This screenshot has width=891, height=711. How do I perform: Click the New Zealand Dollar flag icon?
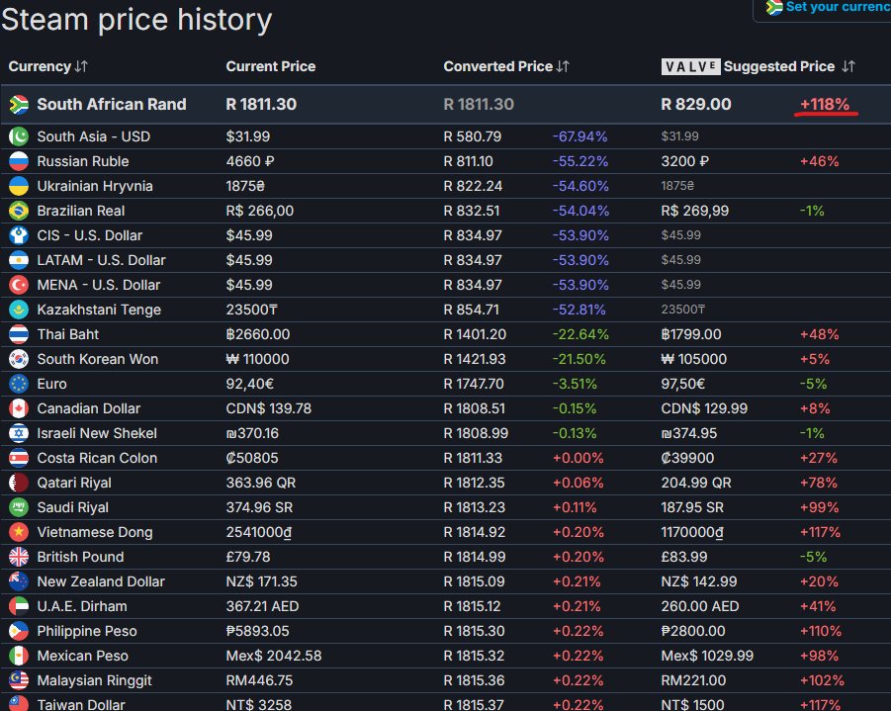coord(19,582)
